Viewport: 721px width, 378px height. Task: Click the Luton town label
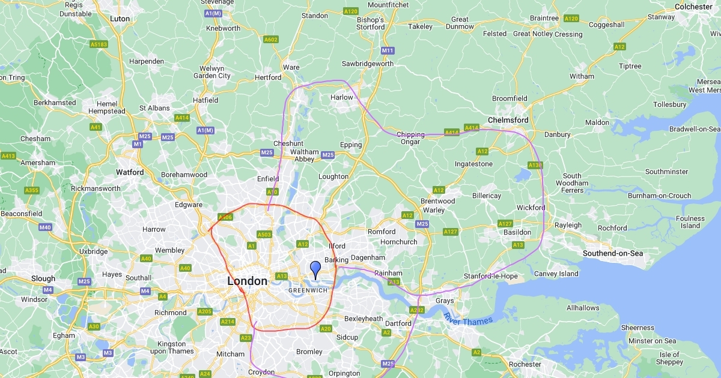[120, 19]
